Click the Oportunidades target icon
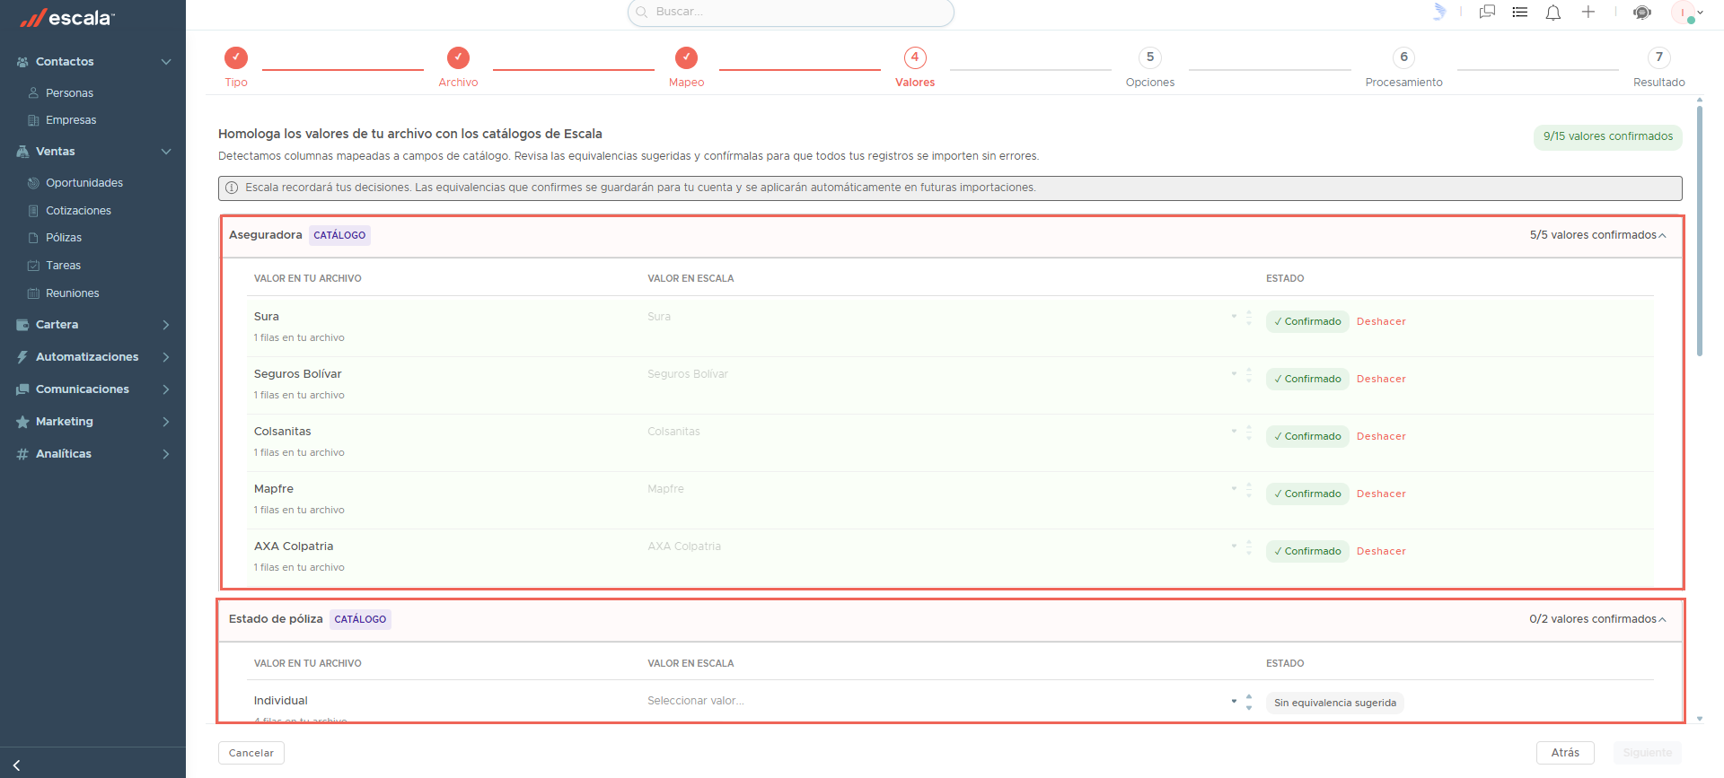 tap(33, 183)
